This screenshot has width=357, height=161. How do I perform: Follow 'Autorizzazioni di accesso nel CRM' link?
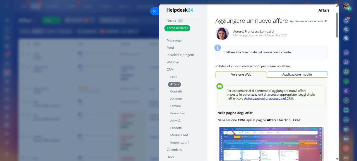(269, 98)
